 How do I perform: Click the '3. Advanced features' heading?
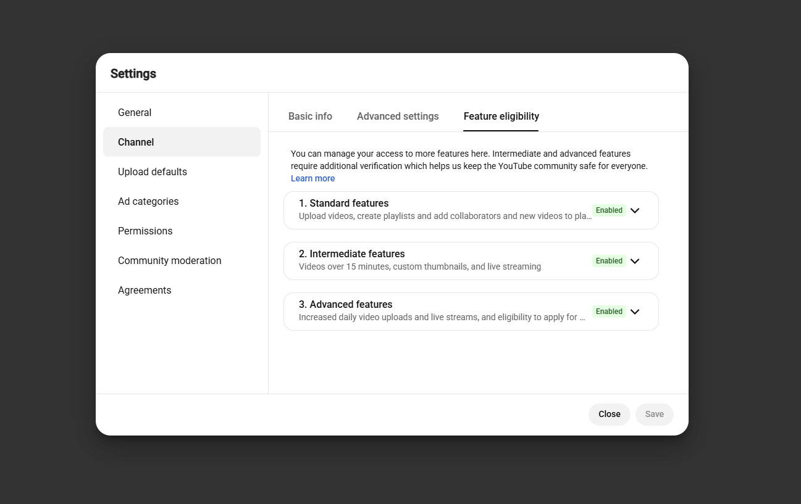tap(346, 305)
